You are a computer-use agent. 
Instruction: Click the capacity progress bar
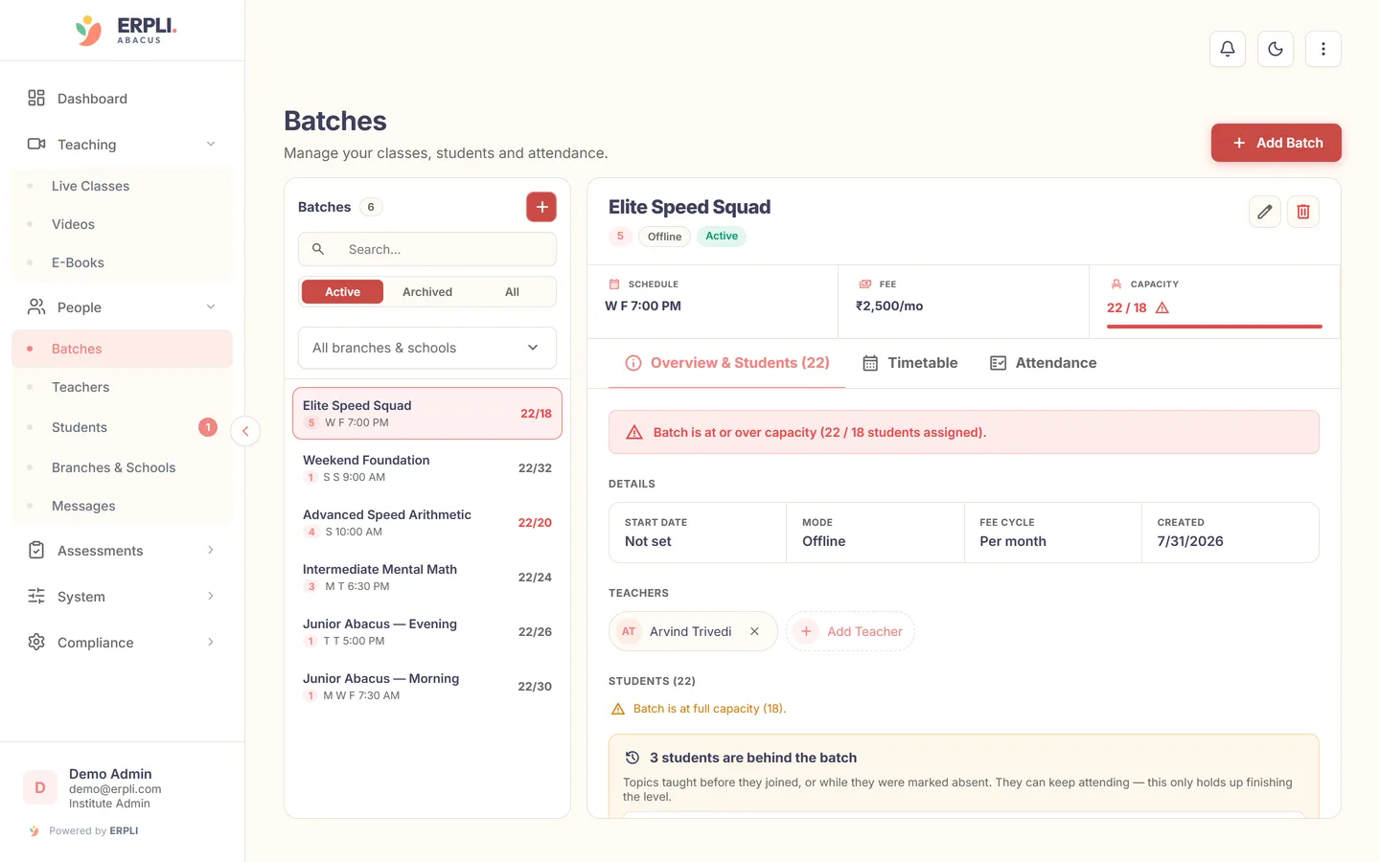pos(1214,327)
